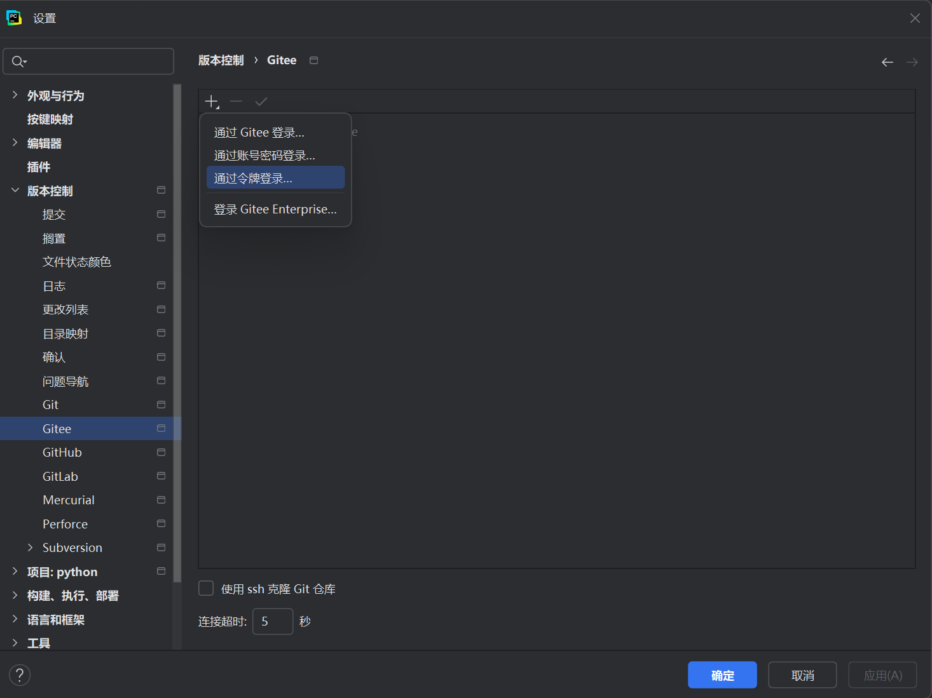
Task: Click the project icon beside Git row
Action: [161, 405]
